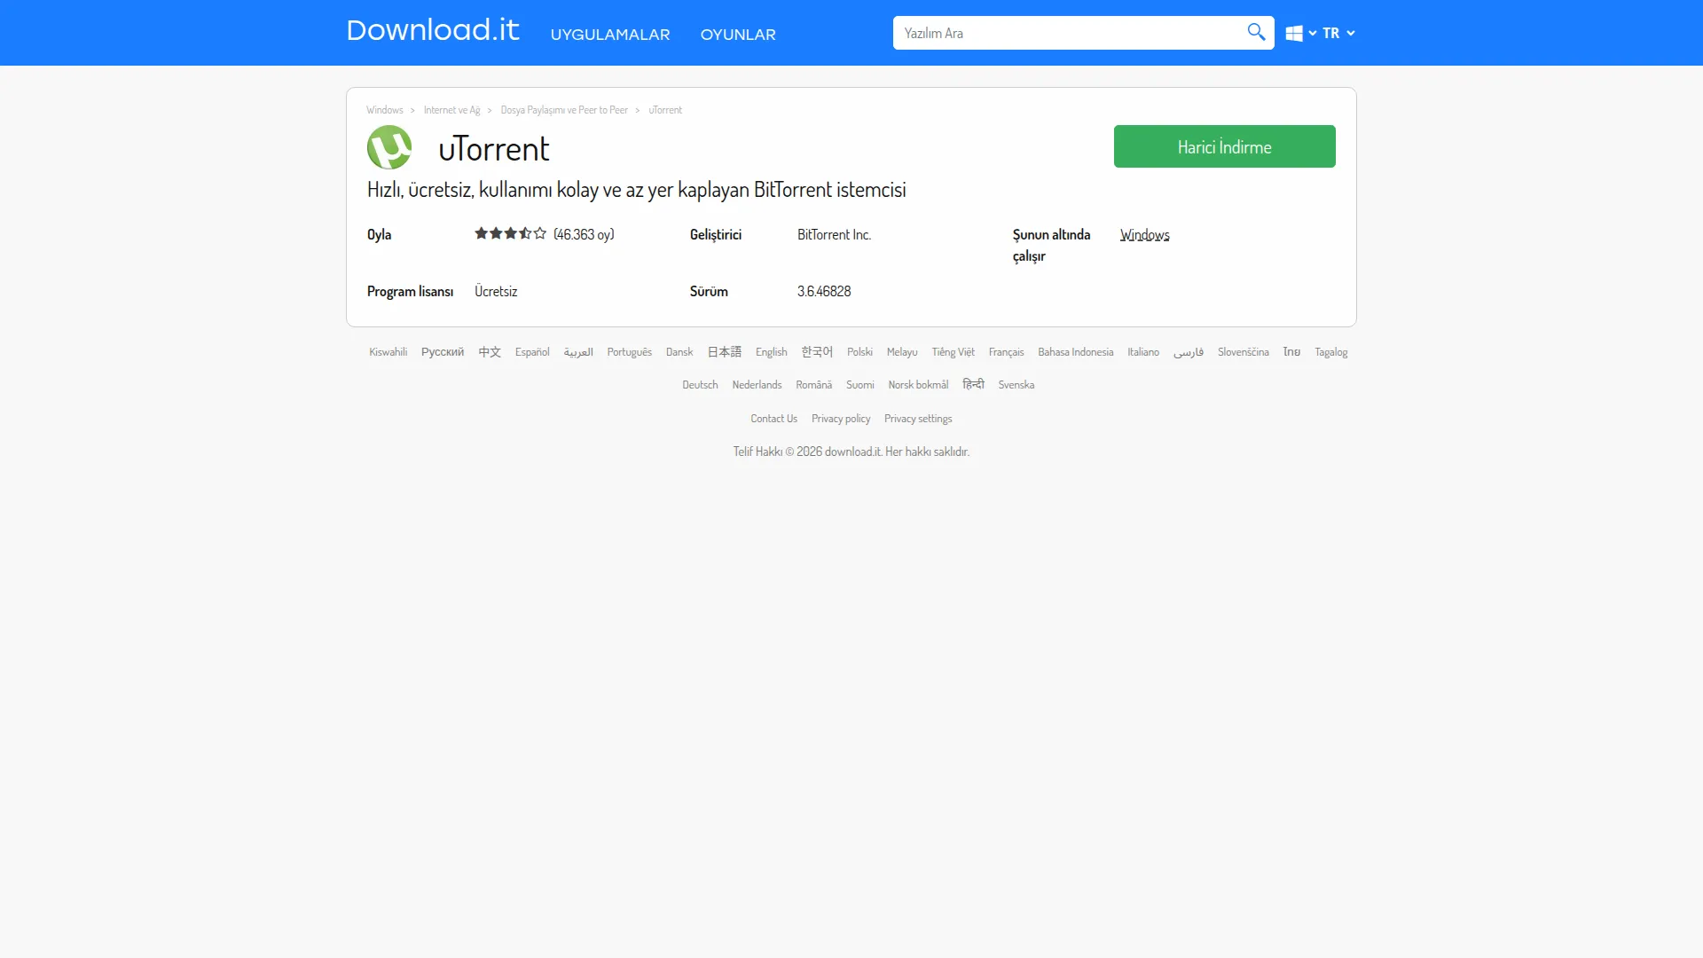The height and width of the screenshot is (958, 1703).
Task: Open the Privacy policy link
Action: pyautogui.click(x=841, y=419)
